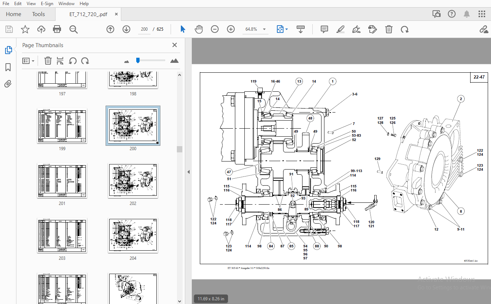Open the Window menu
The width and height of the screenshot is (491, 304).
pyautogui.click(x=66, y=4)
